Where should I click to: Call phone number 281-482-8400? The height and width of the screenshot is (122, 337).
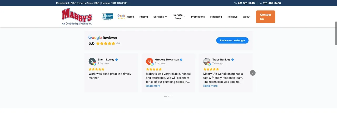[x=272, y=3]
